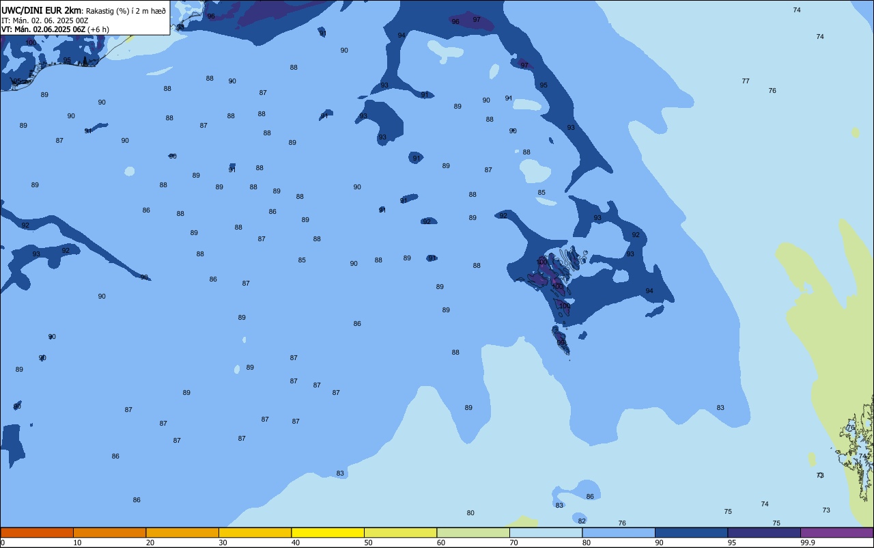Click the pale yellow 50–60 legend swatch
Screen dimensions: 874x548
[x=400, y=532]
